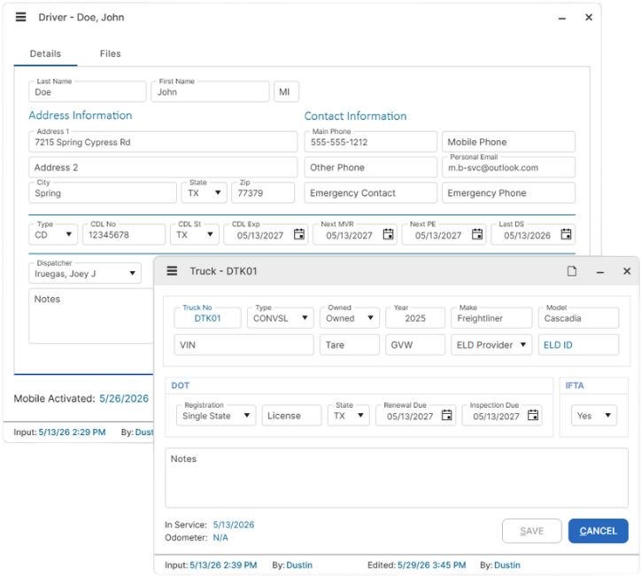Click the Other Phone field
Screen dimensions: 641x577
tap(370, 168)
